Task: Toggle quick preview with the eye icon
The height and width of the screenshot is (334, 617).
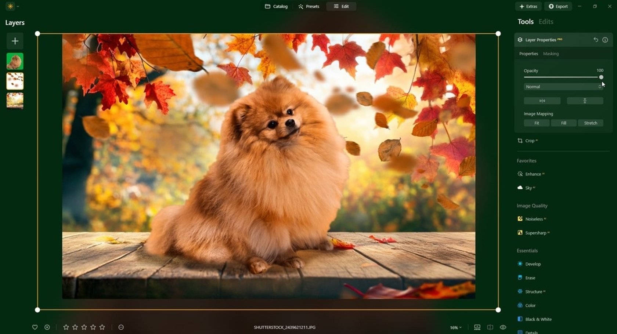Action: point(504,327)
